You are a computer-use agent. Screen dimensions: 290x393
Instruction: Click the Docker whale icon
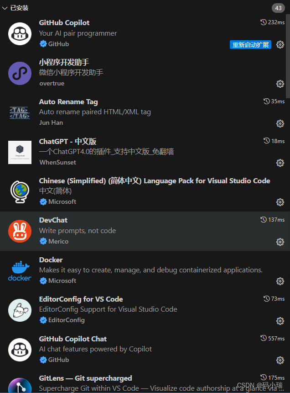tap(20, 271)
